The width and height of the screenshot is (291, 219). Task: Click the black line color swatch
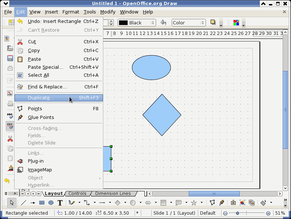point(123,23)
